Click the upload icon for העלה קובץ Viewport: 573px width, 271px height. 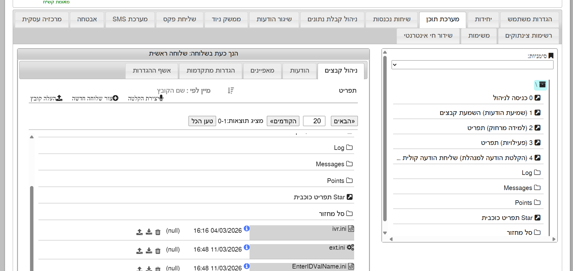tap(59, 98)
